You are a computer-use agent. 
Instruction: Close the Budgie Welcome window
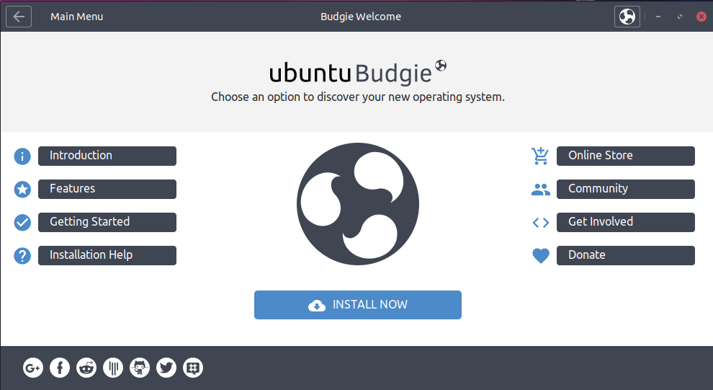tap(701, 17)
